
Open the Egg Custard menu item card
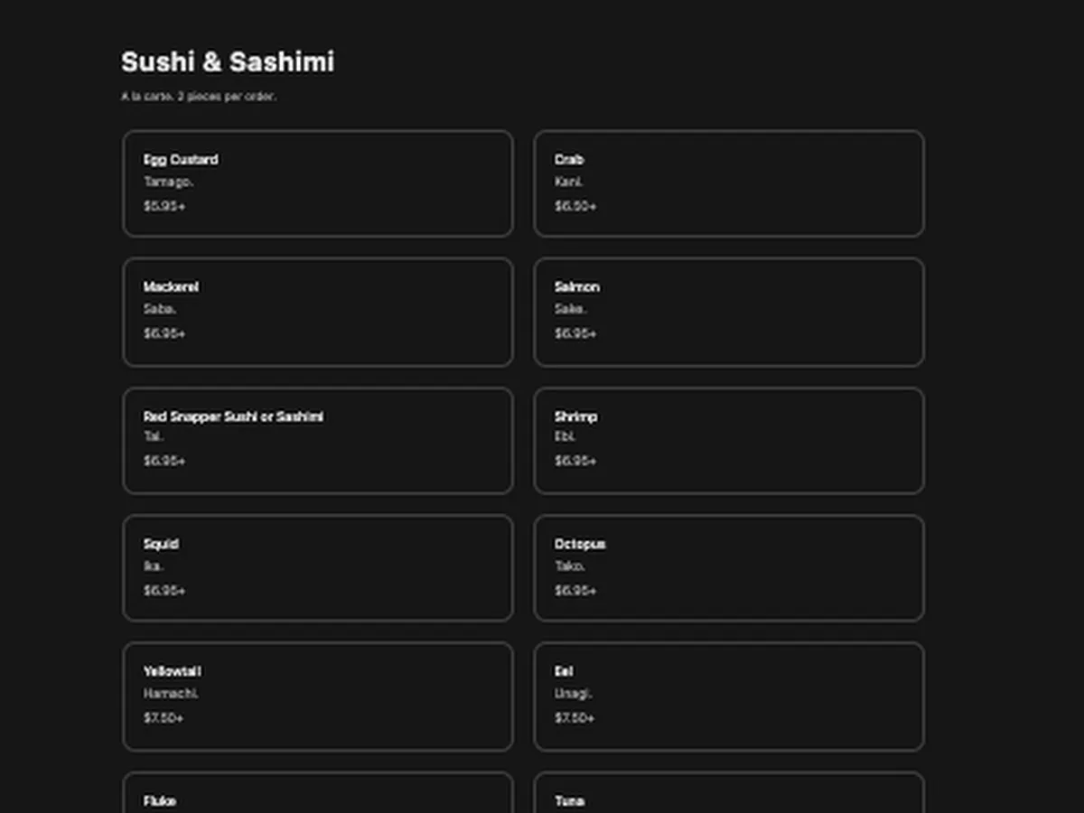[317, 183]
